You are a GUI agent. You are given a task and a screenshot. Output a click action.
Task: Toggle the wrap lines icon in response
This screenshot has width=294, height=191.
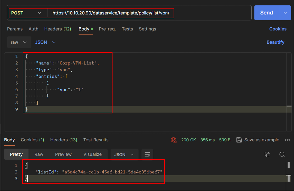(147, 154)
